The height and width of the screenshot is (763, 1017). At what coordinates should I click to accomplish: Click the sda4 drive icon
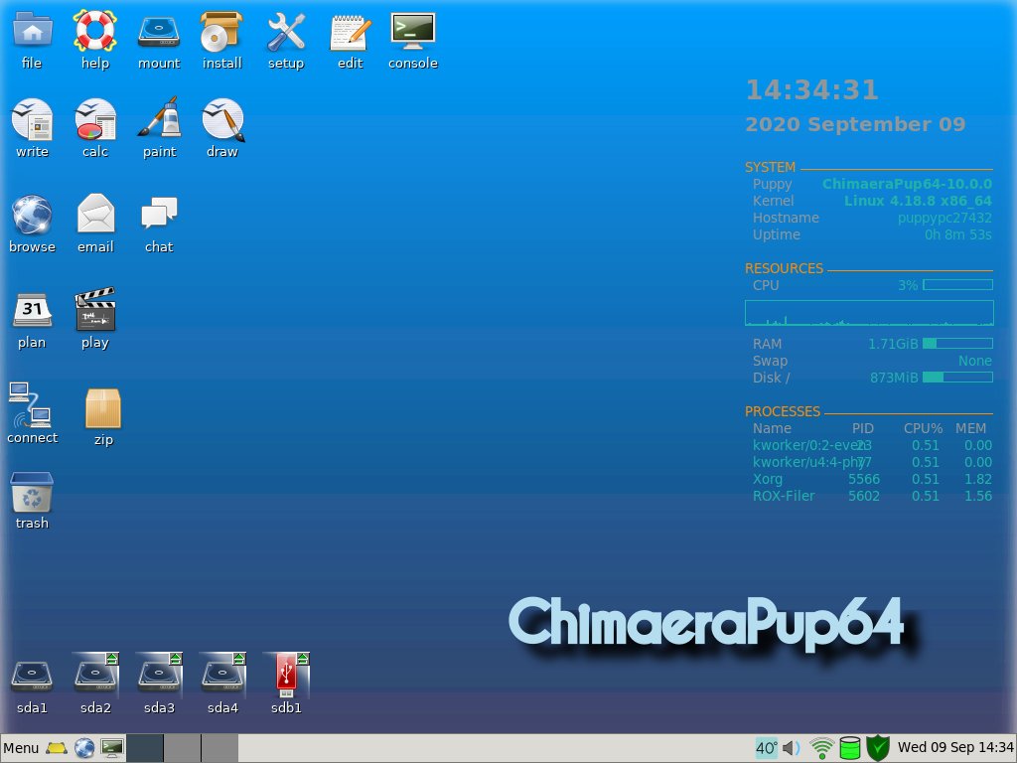pos(222,675)
